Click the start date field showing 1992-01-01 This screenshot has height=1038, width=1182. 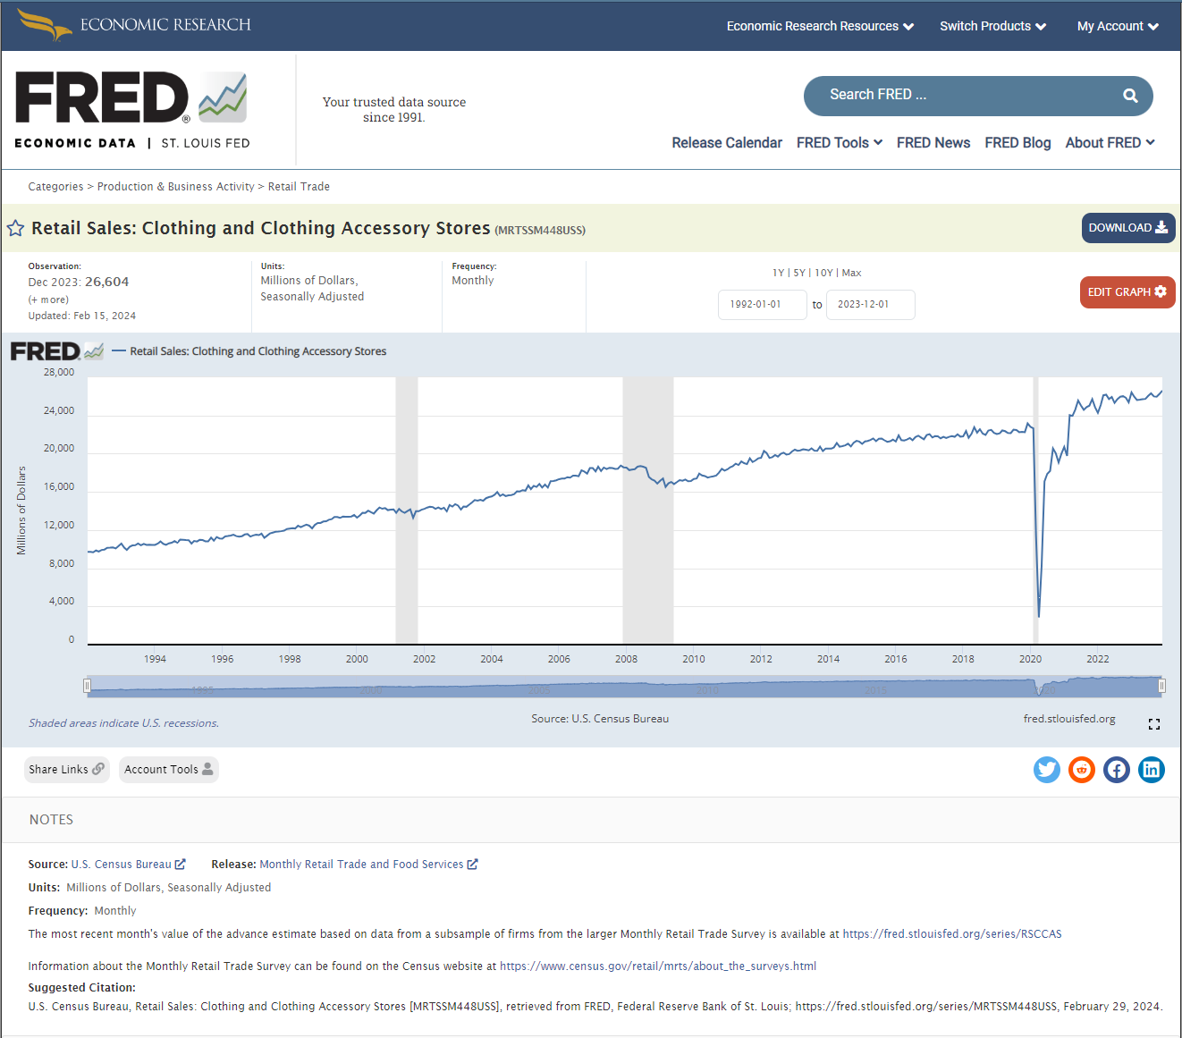(763, 304)
